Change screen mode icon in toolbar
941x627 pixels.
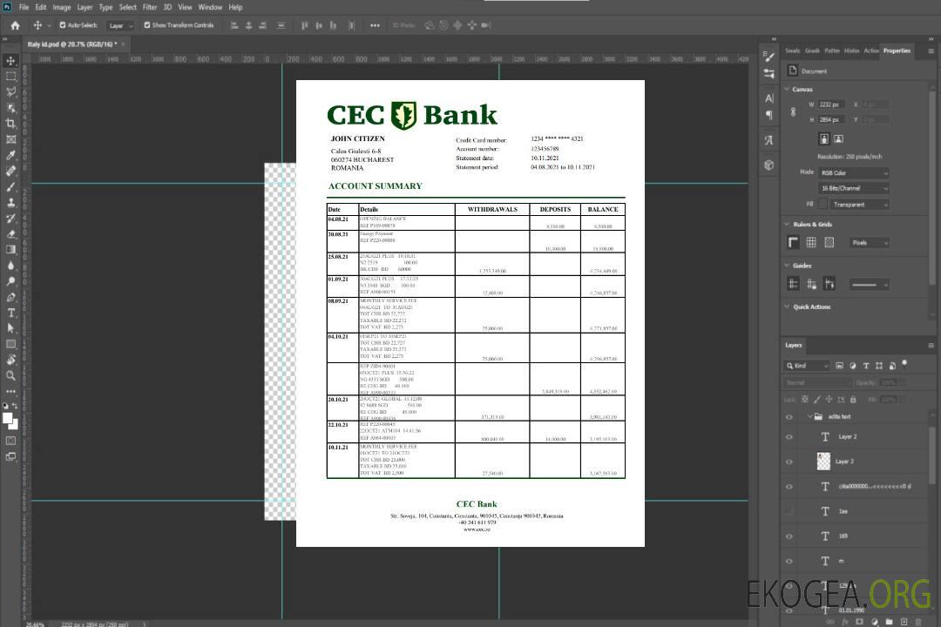[10, 456]
